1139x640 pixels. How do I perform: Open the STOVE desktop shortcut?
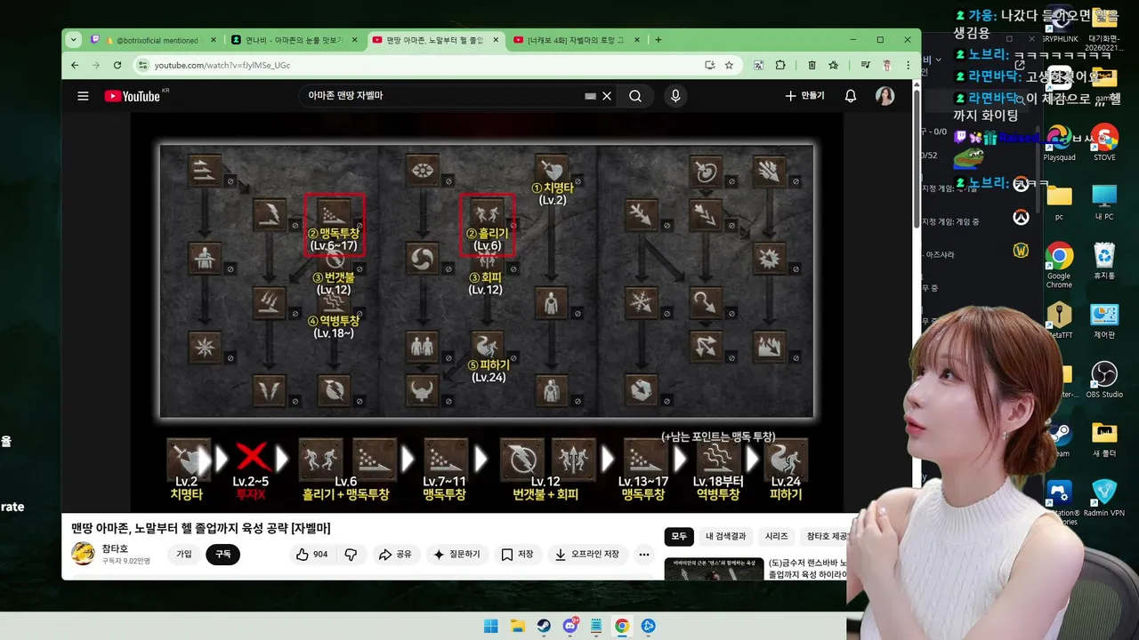click(1104, 142)
